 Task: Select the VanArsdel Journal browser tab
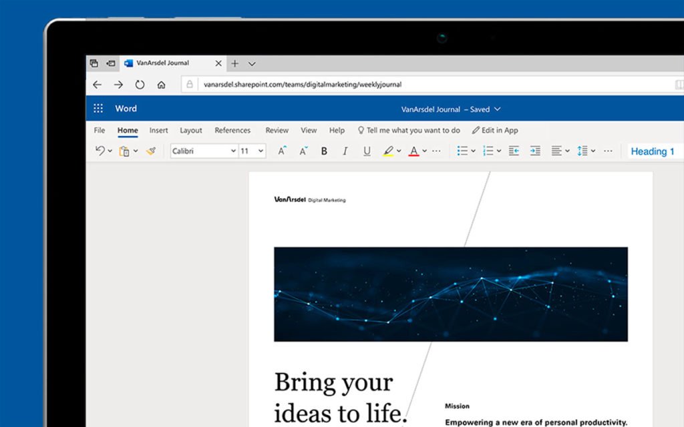pyautogui.click(x=173, y=63)
